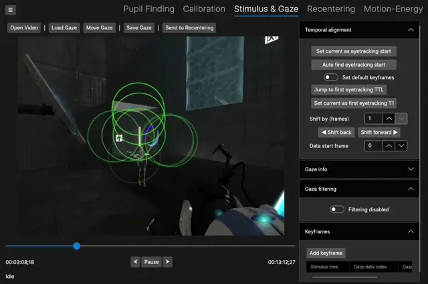Screen dimensions: 428x284
Task: Click Add keyframe button
Action: coord(326,253)
